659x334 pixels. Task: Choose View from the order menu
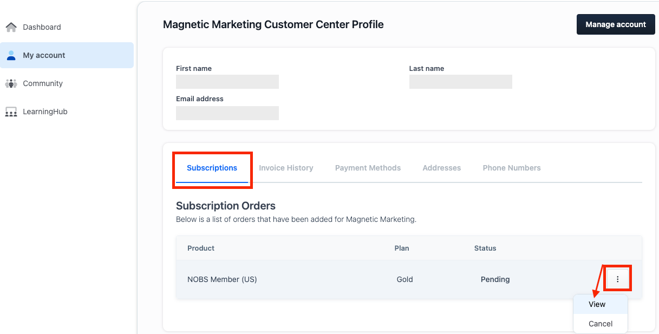click(x=601, y=304)
